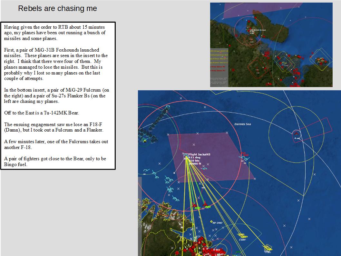Select the cyan unit with black triangle marker

(144, 141)
